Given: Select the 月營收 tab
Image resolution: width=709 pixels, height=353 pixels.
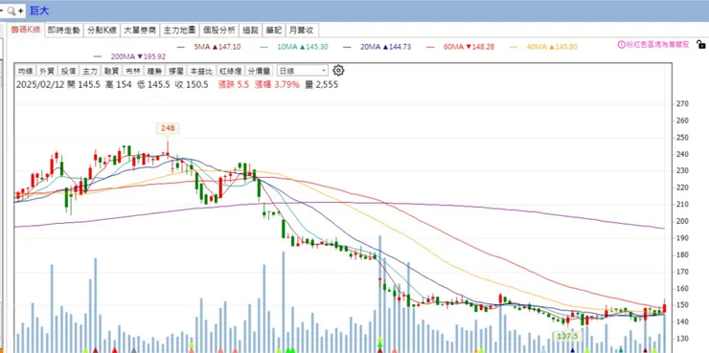Looking at the screenshot, I should [303, 31].
